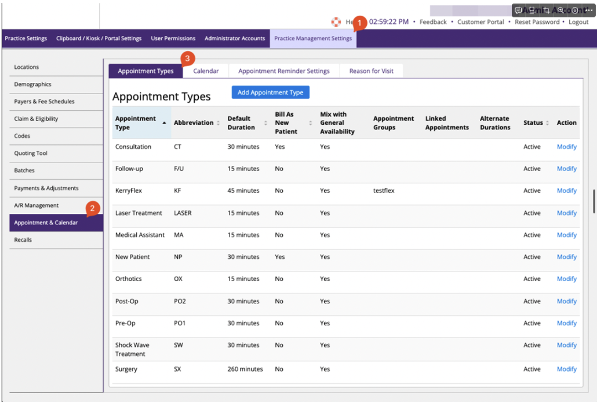Sort by Appointment Type column arrow

pos(164,123)
